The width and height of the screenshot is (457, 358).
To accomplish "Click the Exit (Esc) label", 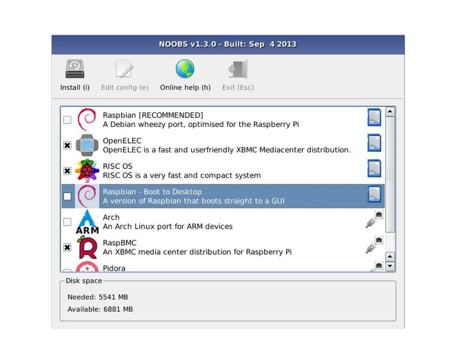I will (238, 88).
